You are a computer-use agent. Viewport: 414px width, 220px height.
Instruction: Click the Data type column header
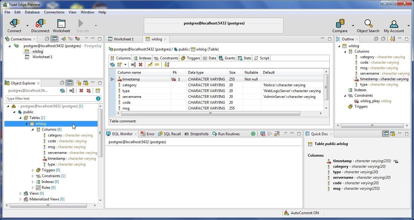pos(207,73)
